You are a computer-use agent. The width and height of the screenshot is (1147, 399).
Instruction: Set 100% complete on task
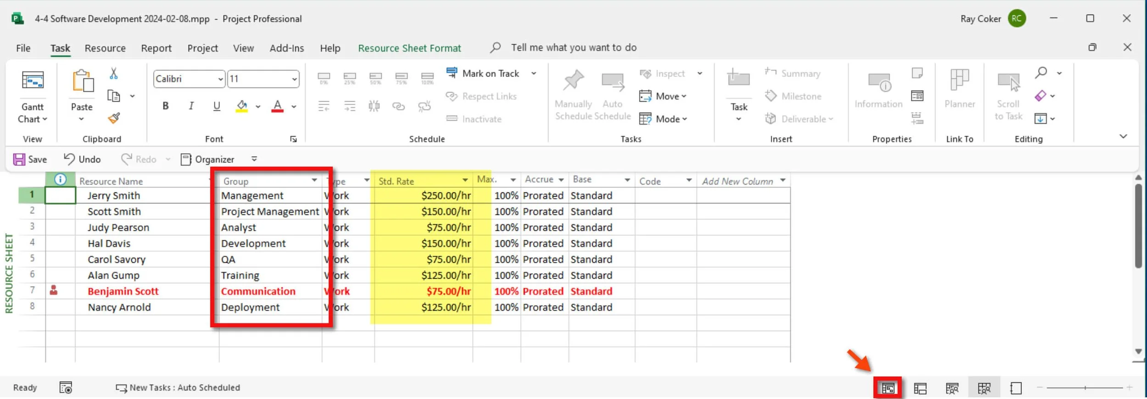click(427, 78)
